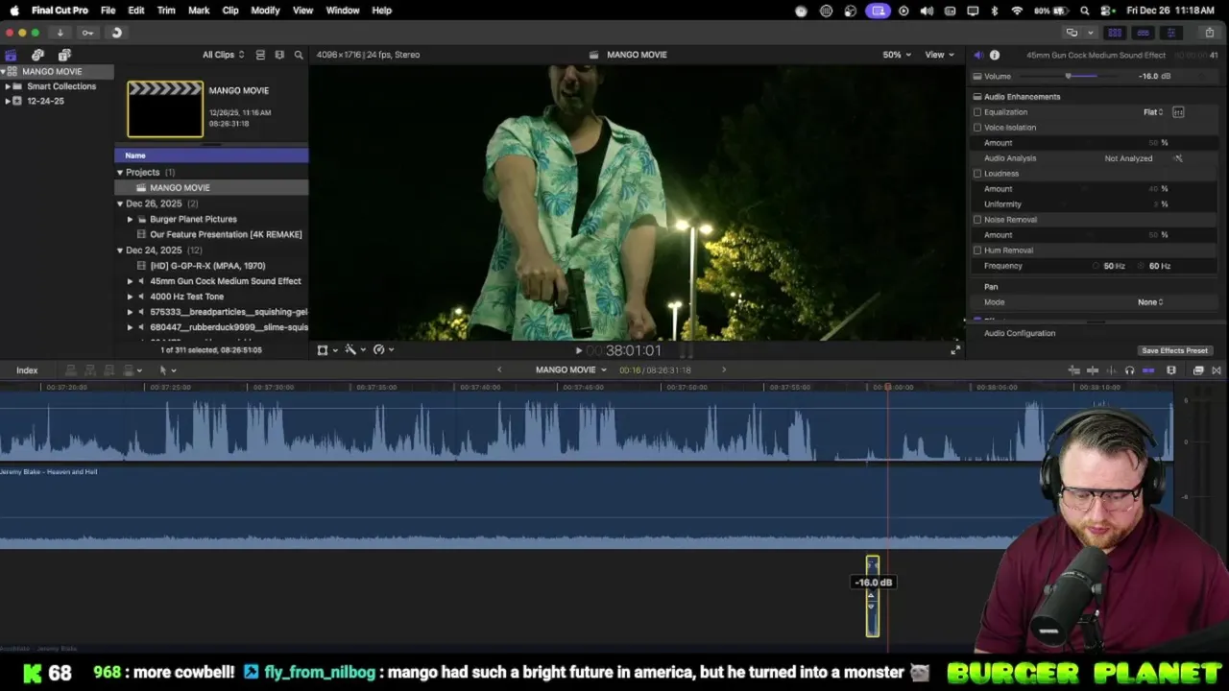Show background tasks progress circle
1229x691 pixels.
(116, 33)
